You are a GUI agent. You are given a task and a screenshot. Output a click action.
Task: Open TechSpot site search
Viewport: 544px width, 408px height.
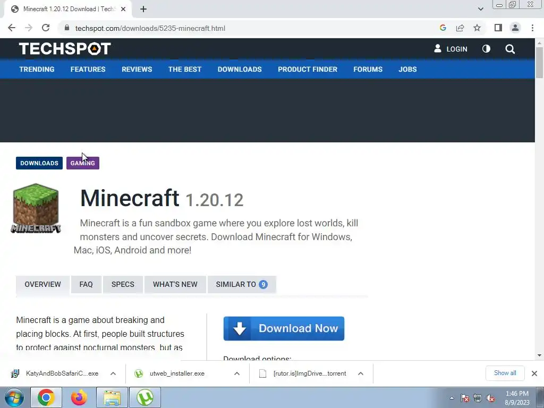510,49
